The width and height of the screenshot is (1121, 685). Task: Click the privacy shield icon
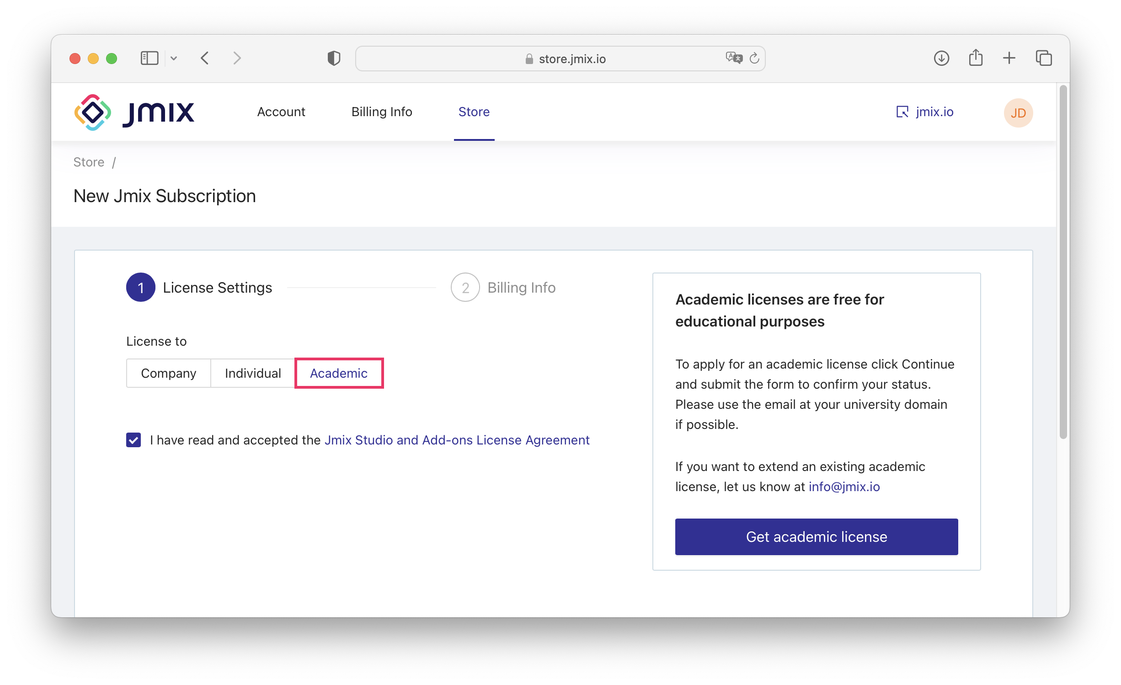coord(334,58)
